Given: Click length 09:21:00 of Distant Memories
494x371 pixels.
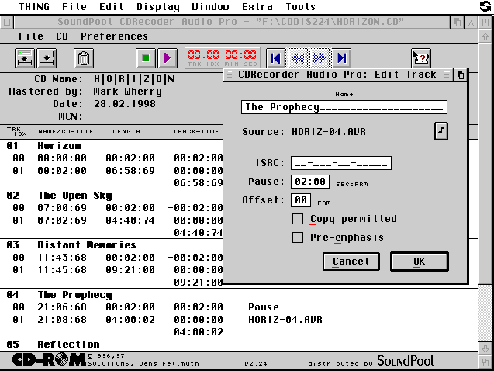Looking at the screenshot, I should coord(130,270).
